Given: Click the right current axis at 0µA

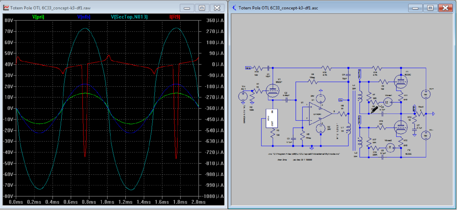Looking at the screenshot, I should [x=218, y=64].
